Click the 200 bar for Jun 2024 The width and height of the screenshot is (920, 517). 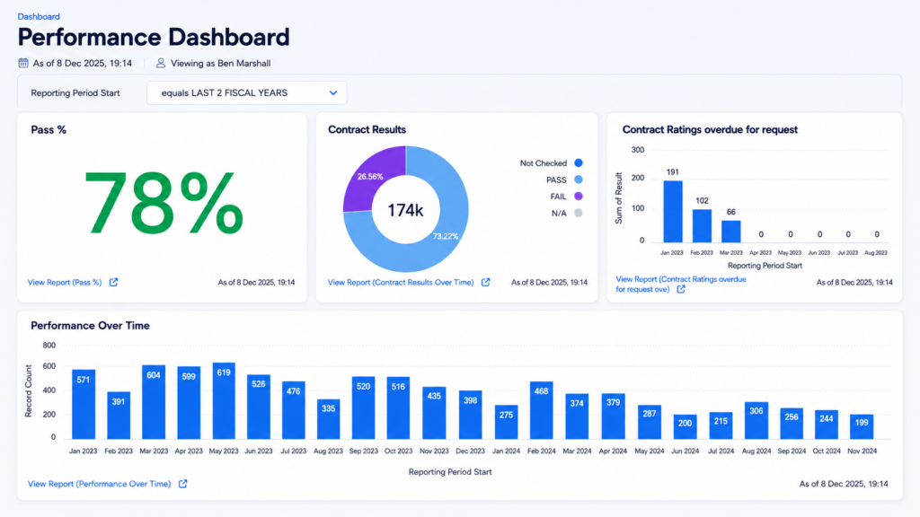click(685, 426)
